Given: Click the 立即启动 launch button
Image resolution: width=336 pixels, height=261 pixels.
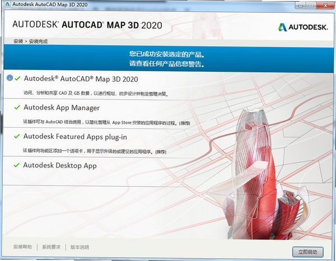Looking at the screenshot, I should pos(307,252).
